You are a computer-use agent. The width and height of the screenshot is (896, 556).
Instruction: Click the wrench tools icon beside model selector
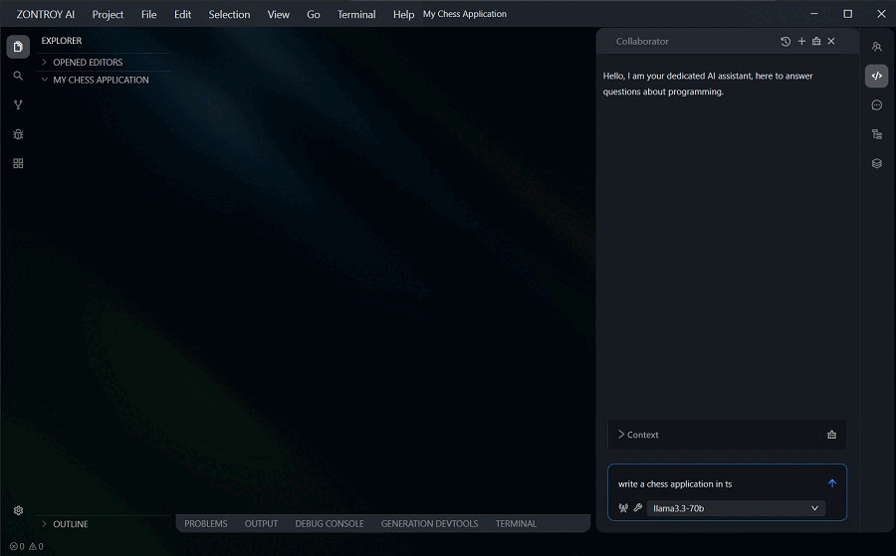(638, 508)
